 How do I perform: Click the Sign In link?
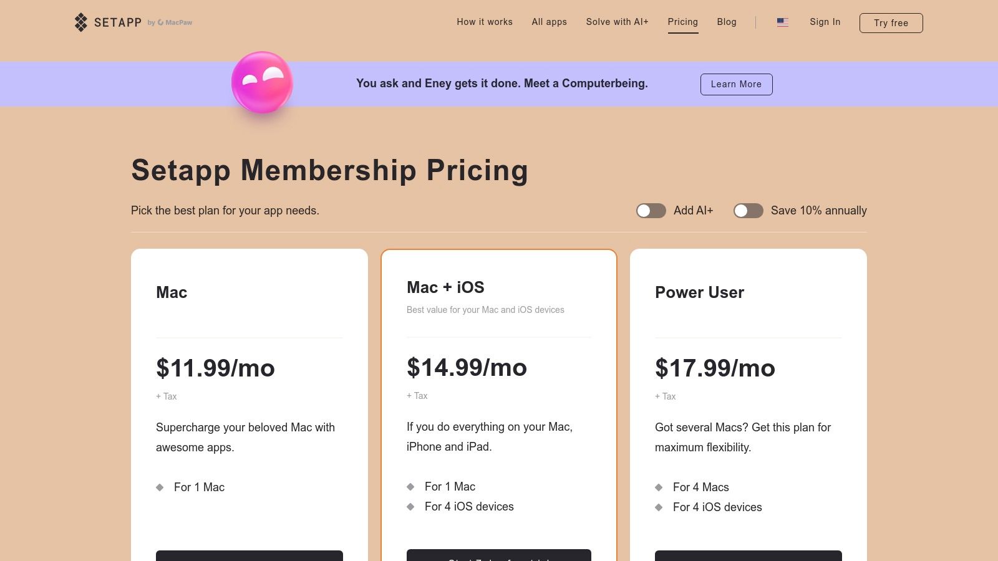point(825,22)
